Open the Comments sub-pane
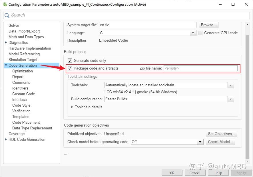 21,82
